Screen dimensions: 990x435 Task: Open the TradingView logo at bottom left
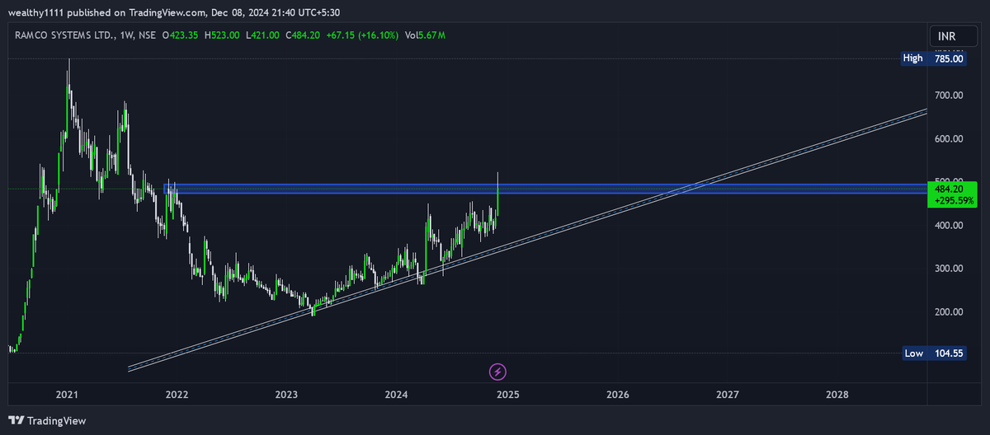46,420
